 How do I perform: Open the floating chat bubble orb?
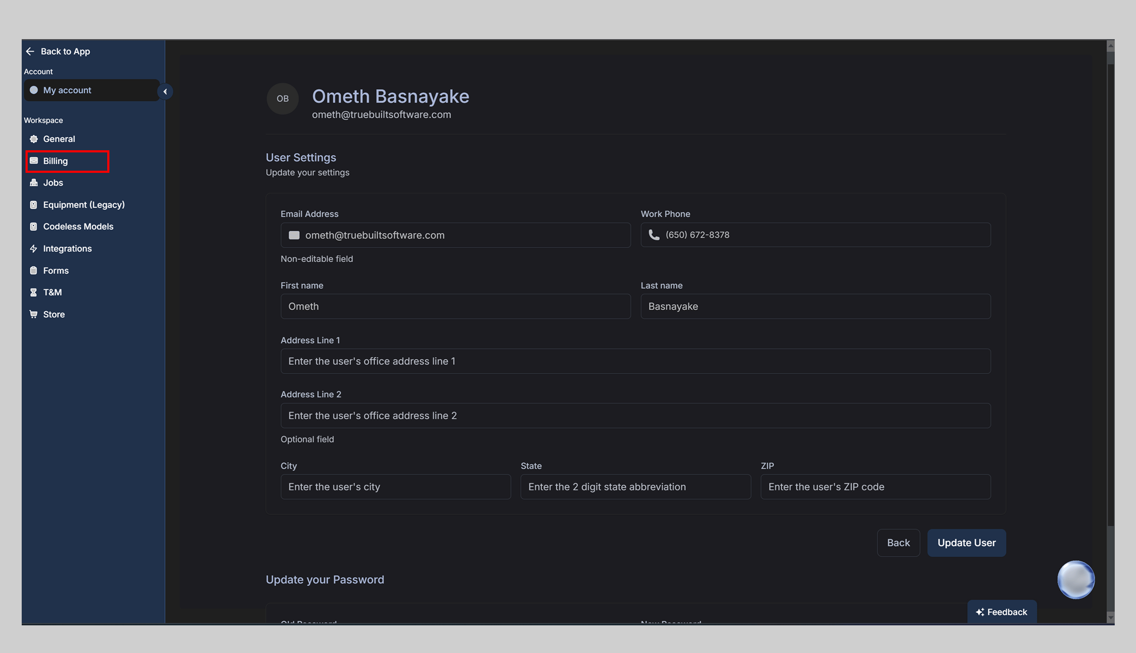point(1076,579)
